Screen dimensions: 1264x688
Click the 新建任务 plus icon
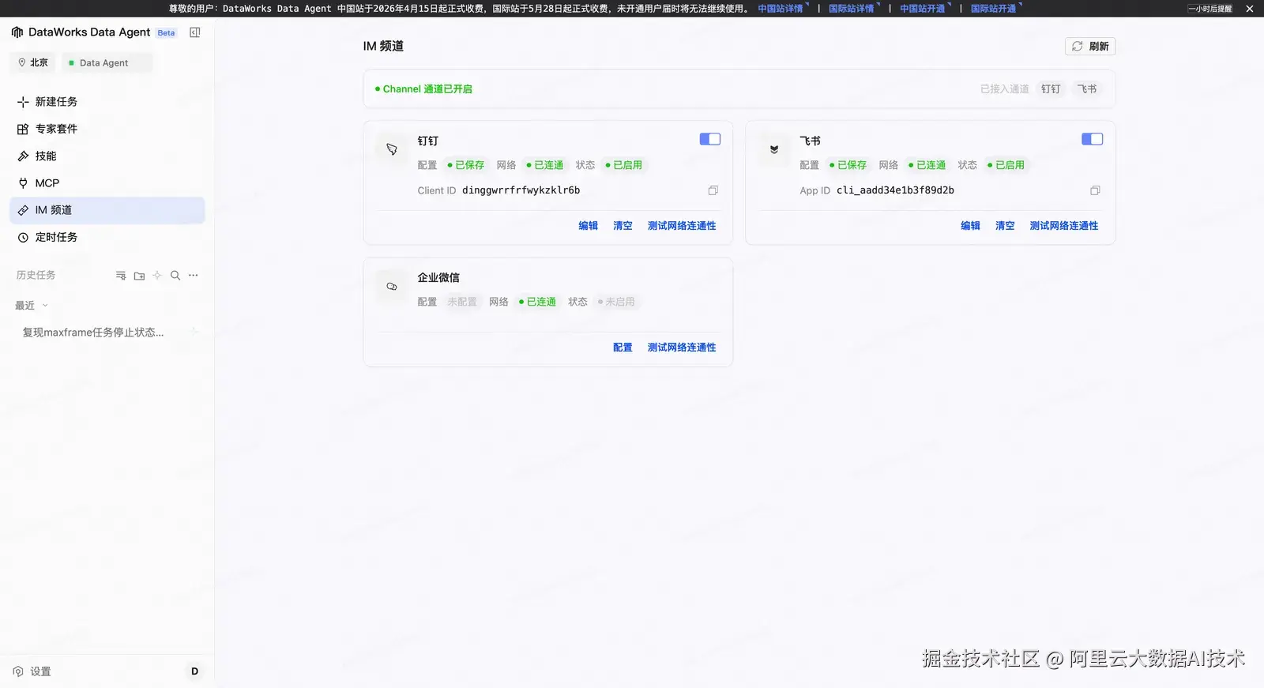pyautogui.click(x=23, y=102)
